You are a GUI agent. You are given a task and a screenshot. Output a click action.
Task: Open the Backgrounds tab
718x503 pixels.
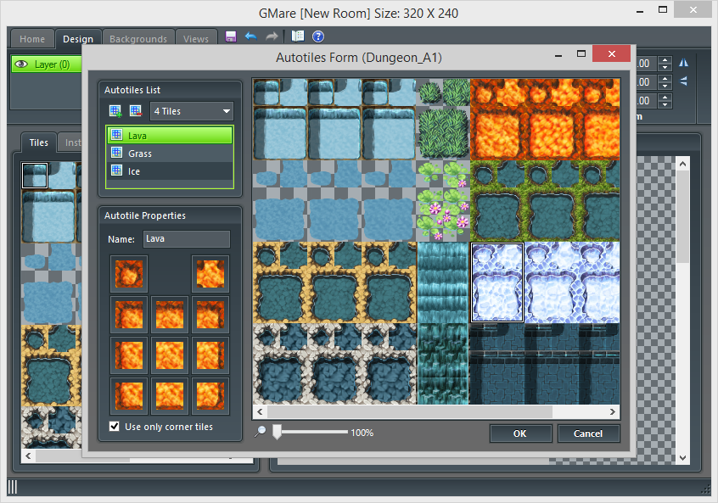(138, 39)
